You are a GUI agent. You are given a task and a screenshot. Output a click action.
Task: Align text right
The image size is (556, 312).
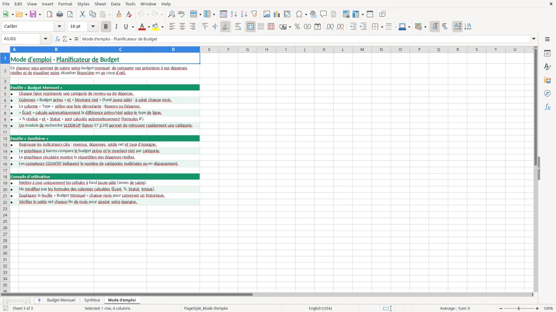[192, 27]
